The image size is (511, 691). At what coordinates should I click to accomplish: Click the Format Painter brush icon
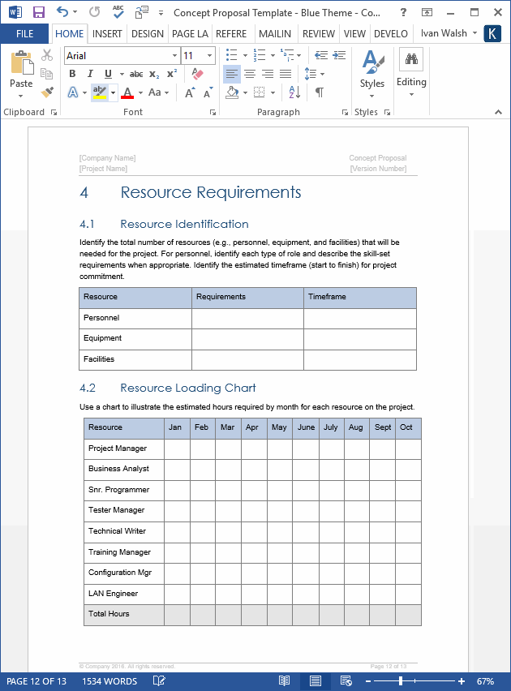coord(47,92)
